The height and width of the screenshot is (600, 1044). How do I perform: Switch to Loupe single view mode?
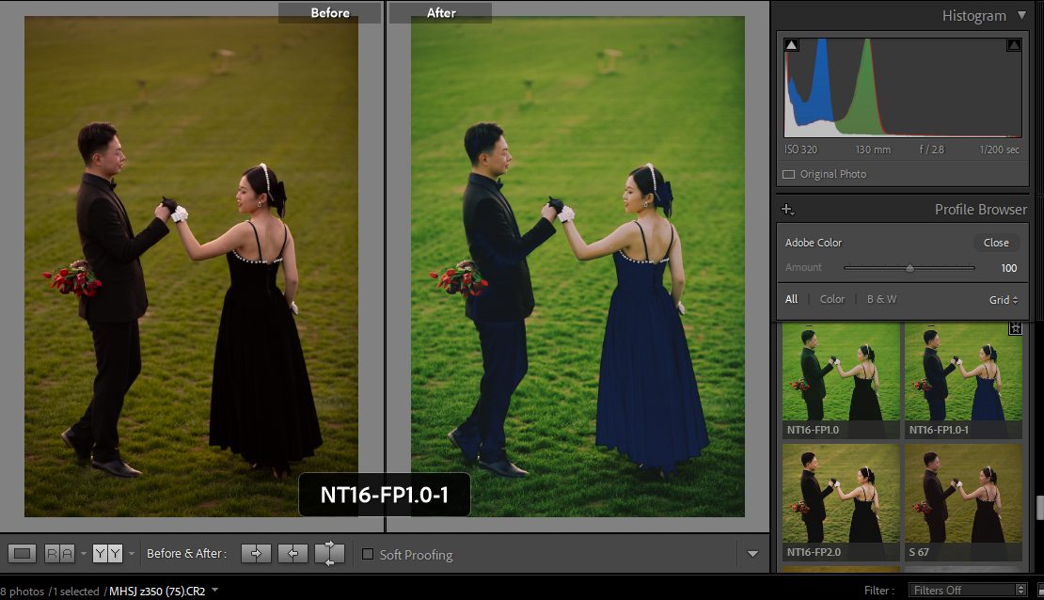point(24,554)
